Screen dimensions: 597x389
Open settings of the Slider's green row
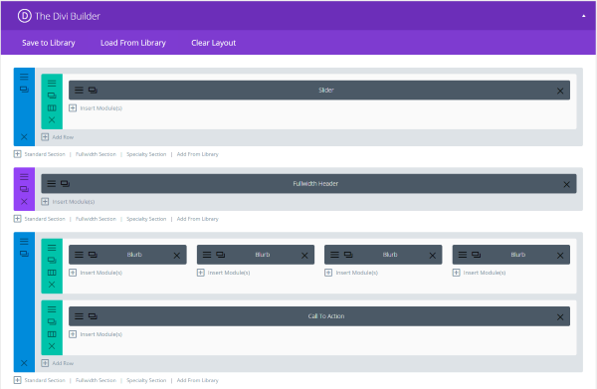click(x=52, y=83)
